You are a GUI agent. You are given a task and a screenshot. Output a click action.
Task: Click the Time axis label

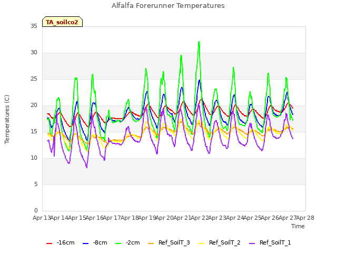click(298, 226)
